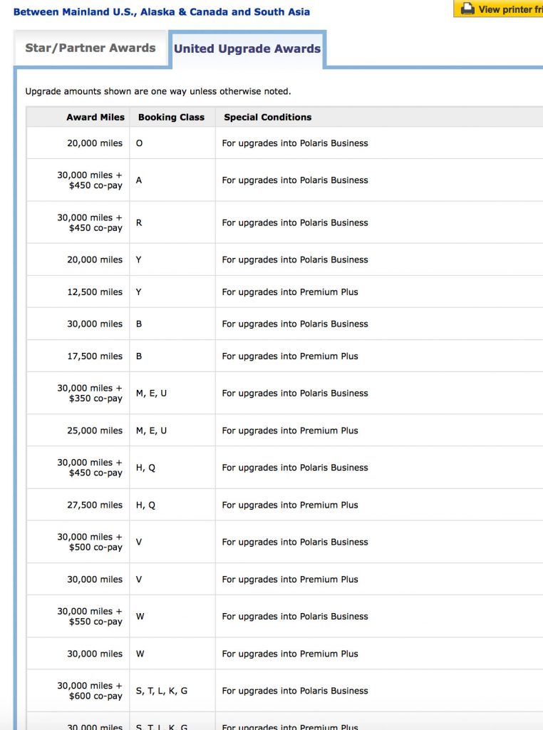Click Premium Plus condition in 12,500 miles row

coord(290,292)
